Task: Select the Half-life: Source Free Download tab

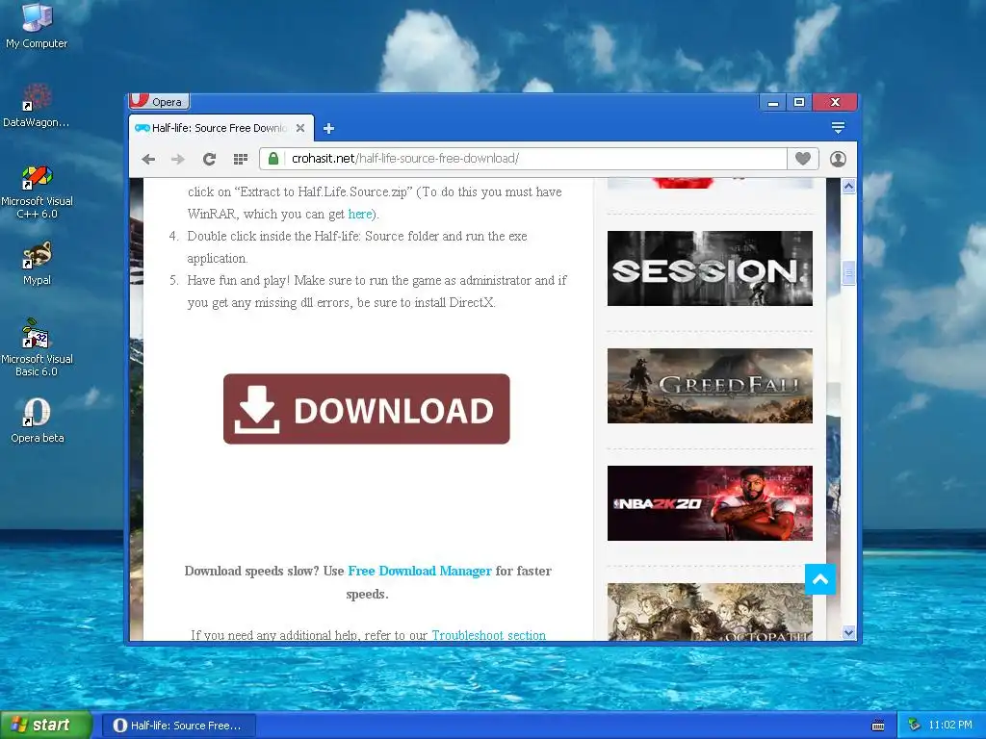Action: point(221,128)
